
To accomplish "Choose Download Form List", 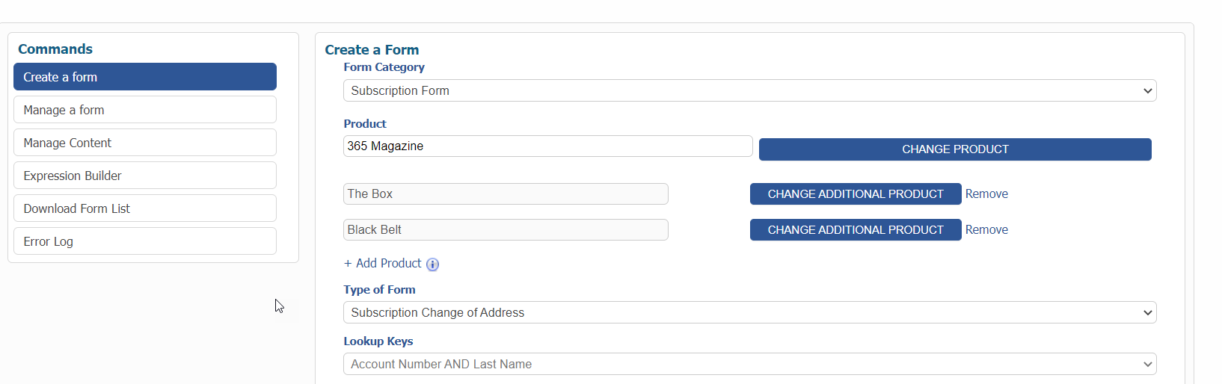I will pyautogui.click(x=145, y=208).
